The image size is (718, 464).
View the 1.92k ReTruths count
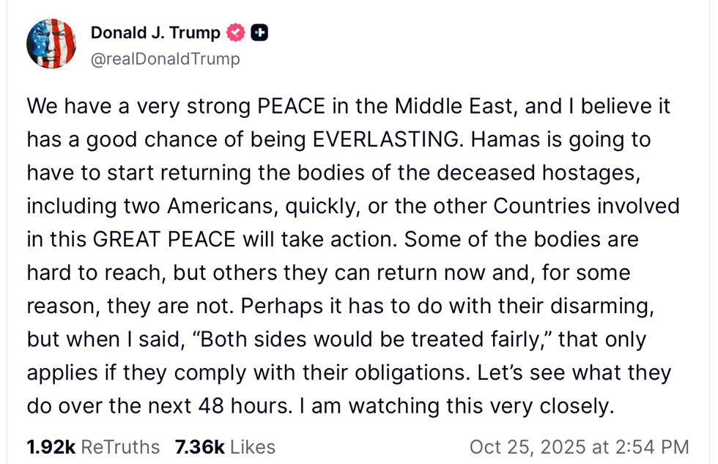tap(92, 446)
